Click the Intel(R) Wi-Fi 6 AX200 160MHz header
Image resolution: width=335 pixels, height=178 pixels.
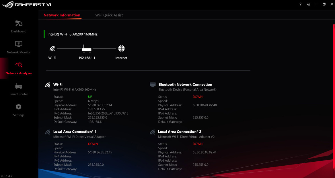pos(73,34)
